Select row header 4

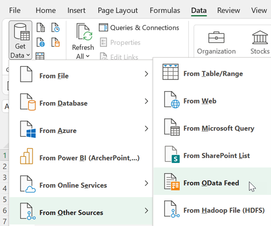tap(5, 188)
